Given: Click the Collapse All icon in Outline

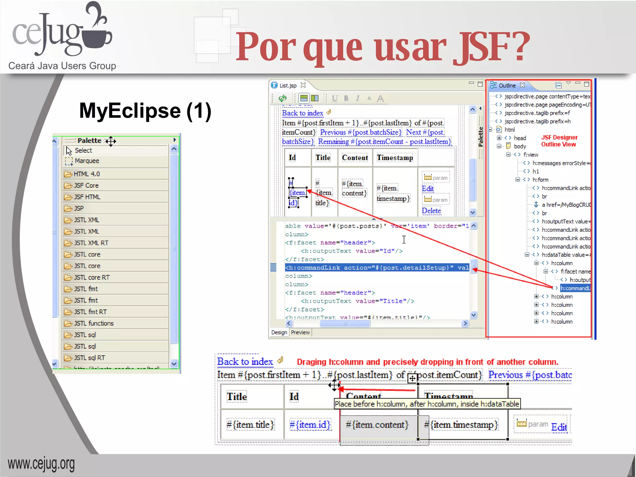Looking at the screenshot, I should (x=558, y=85).
